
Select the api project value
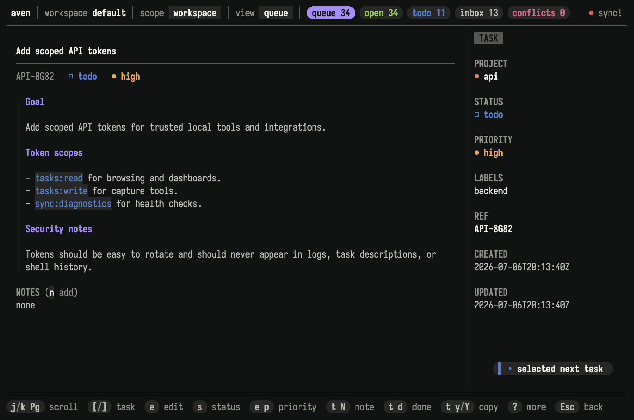point(491,77)
